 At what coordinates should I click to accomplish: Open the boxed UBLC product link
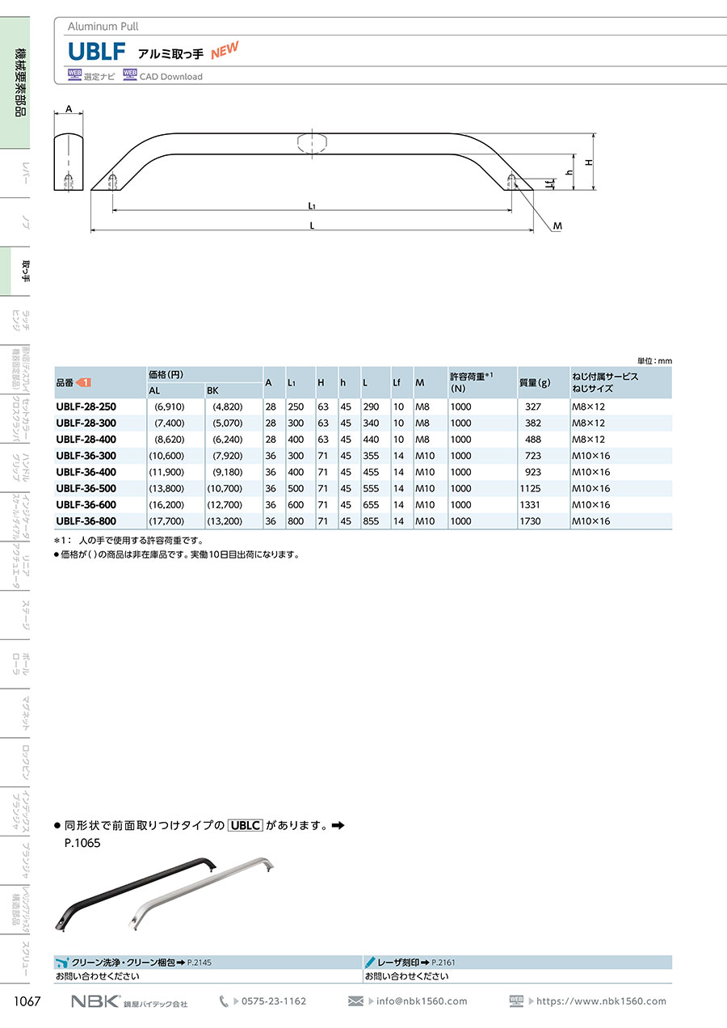point(246,826)
